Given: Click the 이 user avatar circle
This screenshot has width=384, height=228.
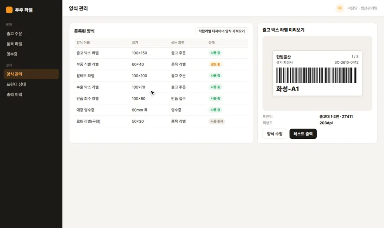Looking at the screenshot, I should [x=340, y=8].
